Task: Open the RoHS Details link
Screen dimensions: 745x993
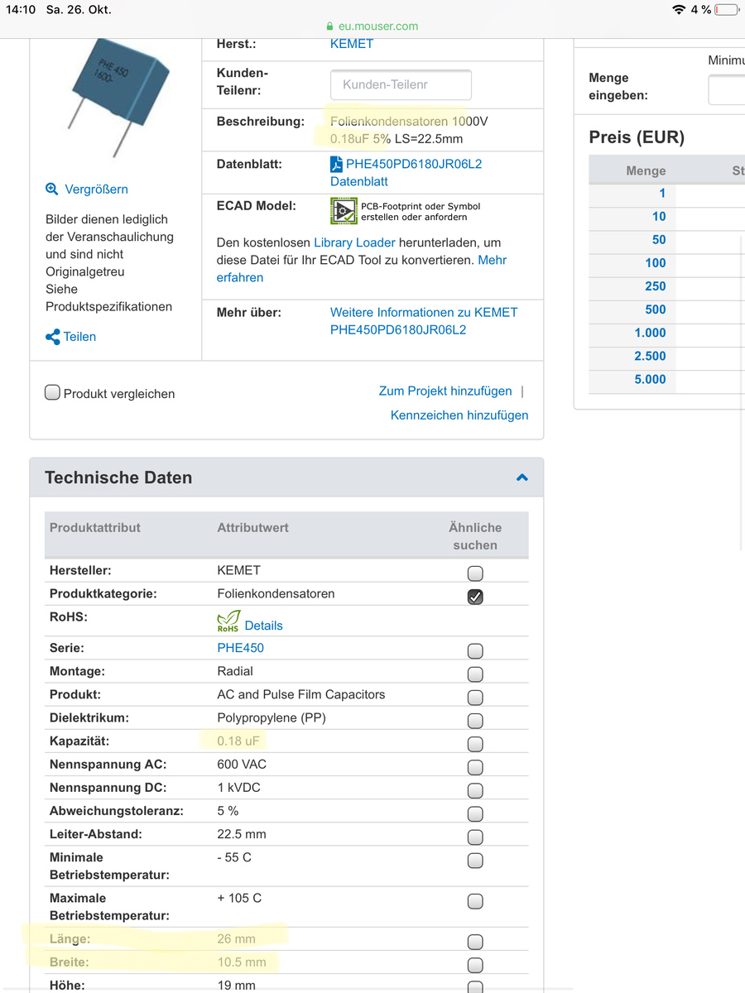Action: tap(263, 626)
